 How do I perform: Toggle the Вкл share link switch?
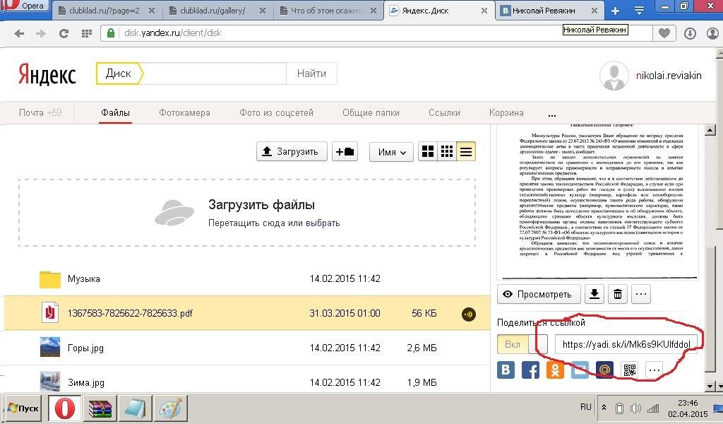[x=522, y=344]
